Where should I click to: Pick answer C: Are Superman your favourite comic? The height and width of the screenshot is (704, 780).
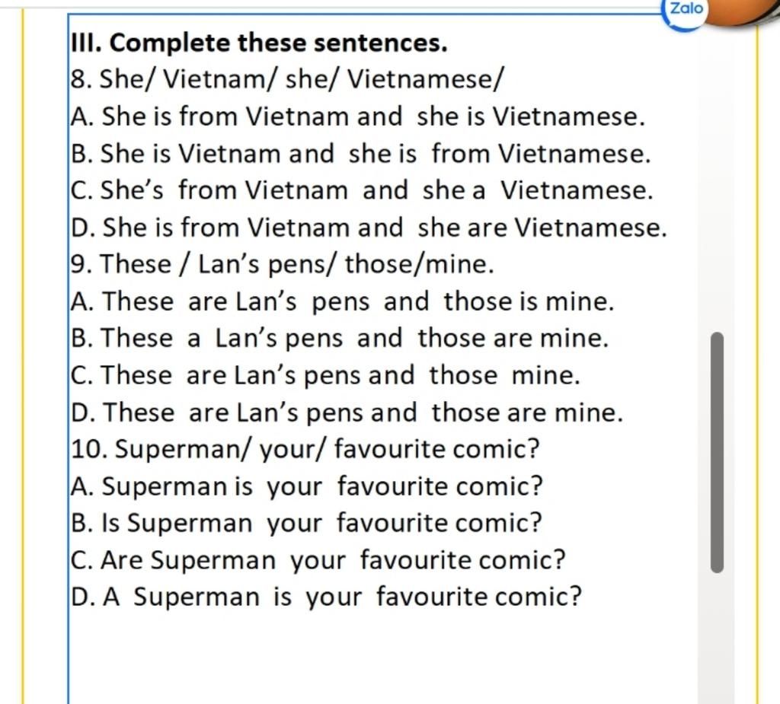click(x=318, y=560)
